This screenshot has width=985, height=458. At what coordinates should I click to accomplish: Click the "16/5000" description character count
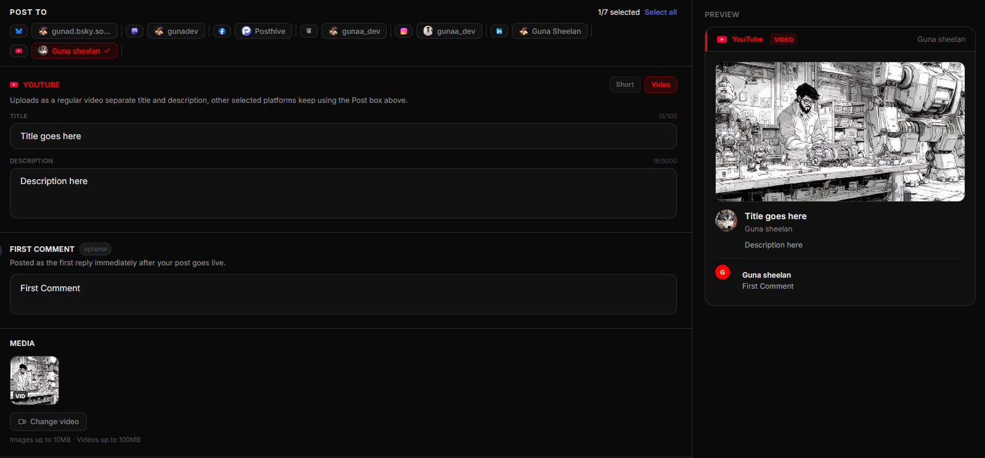[665, 161]
